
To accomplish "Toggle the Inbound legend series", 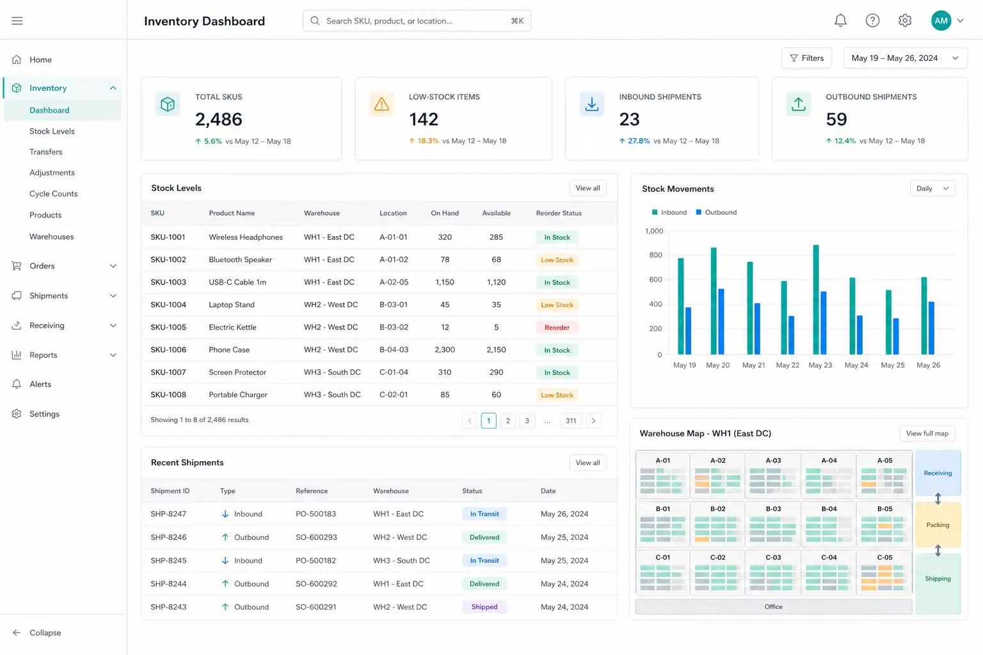I will click(x=669, y=212).
